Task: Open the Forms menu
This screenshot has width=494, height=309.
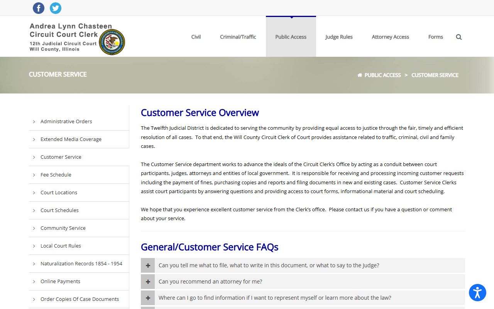Action: [x=436, y=37]
